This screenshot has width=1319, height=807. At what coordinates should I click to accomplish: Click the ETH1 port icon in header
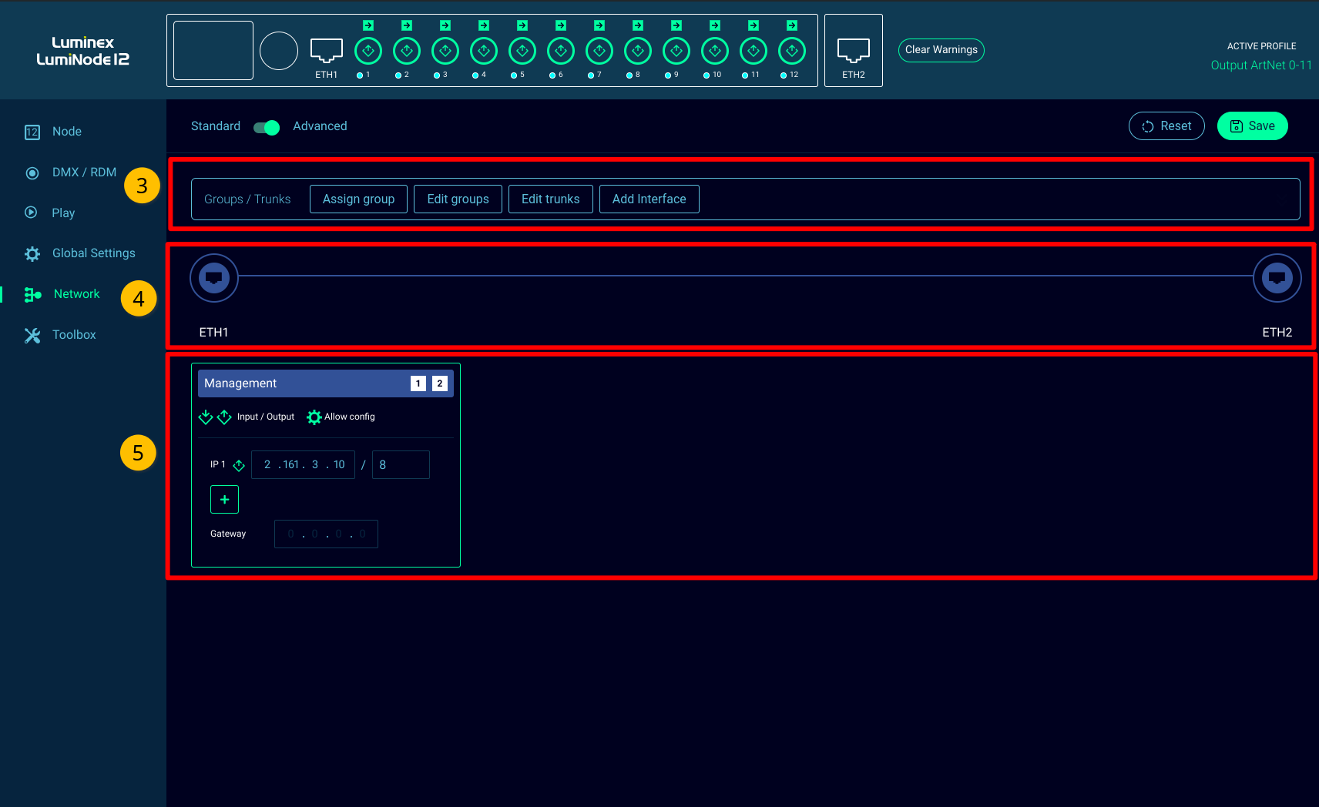326,51
